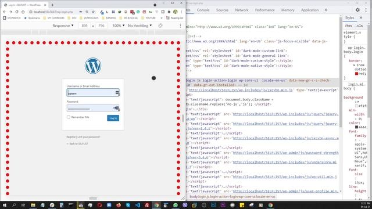
Task: Open the Chrome extensions puzzle icon
Action: (169, 12)
